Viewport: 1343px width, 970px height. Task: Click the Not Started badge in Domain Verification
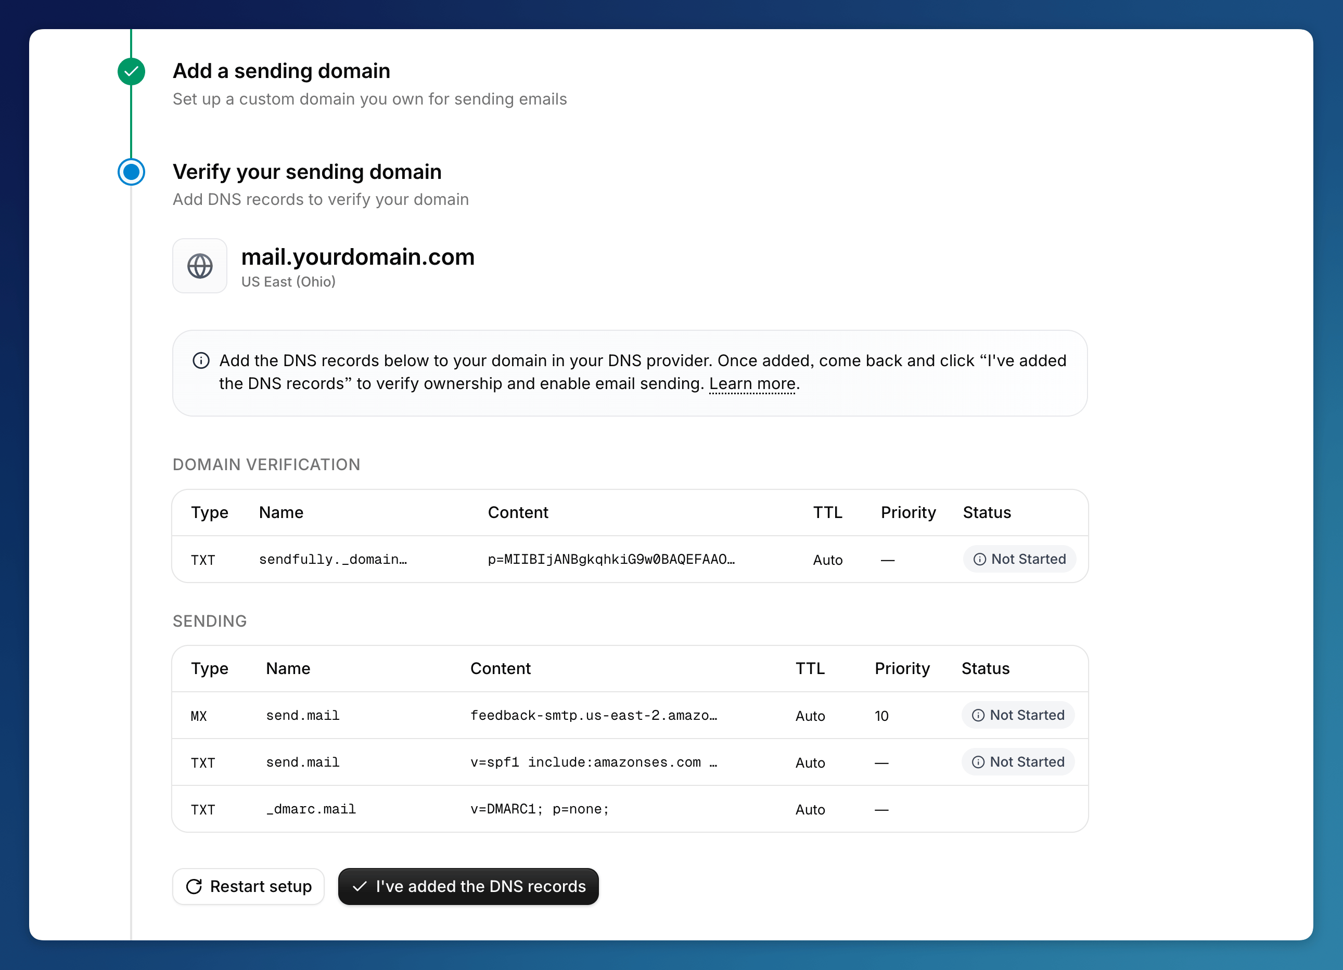point(1020,559)
